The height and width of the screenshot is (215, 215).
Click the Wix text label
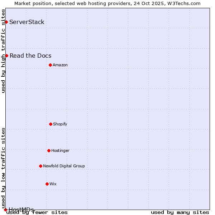click(53, 184)
